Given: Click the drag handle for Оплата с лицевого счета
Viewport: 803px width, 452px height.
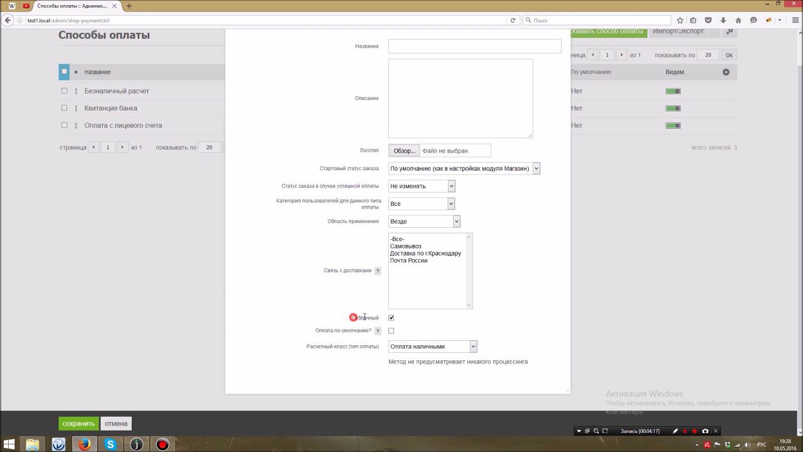Looking at the screenshot, I should coord(76,126).
